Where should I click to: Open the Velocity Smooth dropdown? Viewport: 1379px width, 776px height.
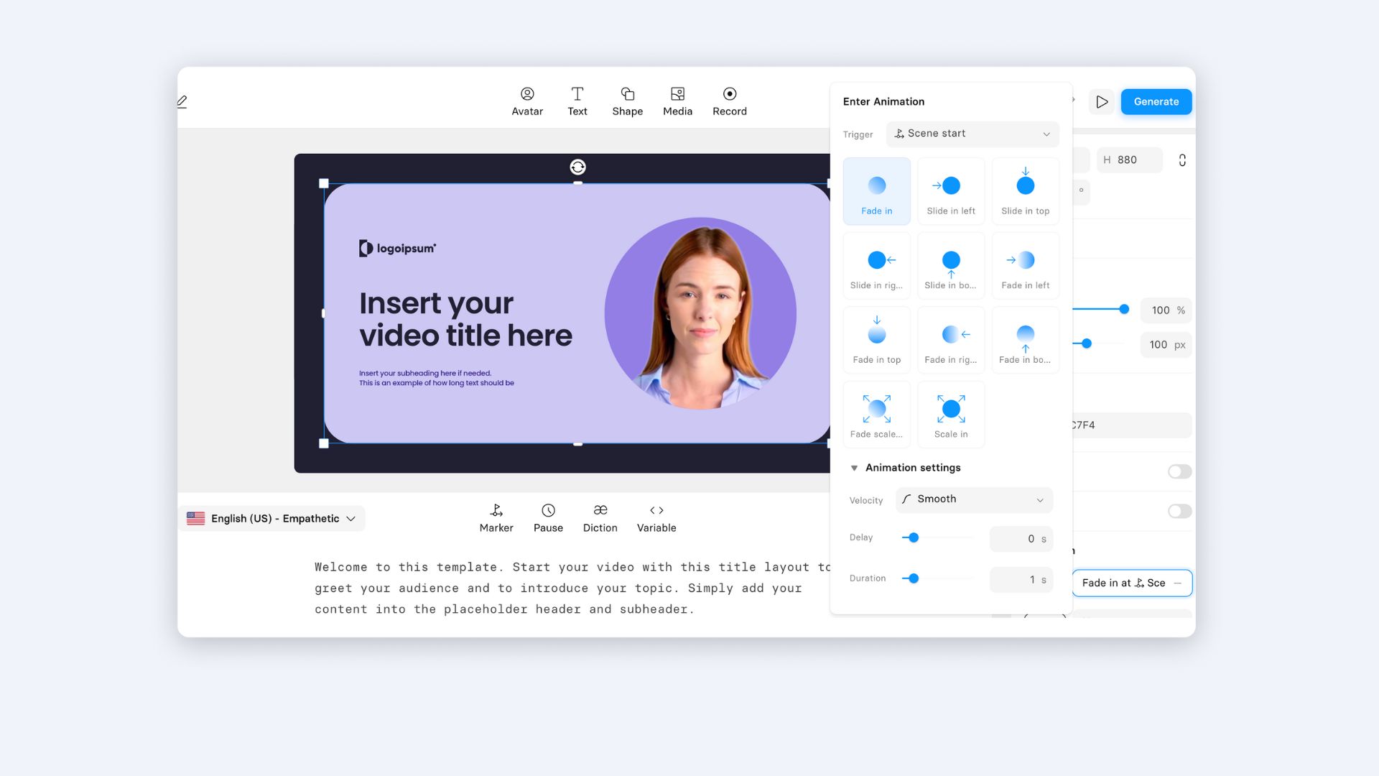[x=974, y=499]
